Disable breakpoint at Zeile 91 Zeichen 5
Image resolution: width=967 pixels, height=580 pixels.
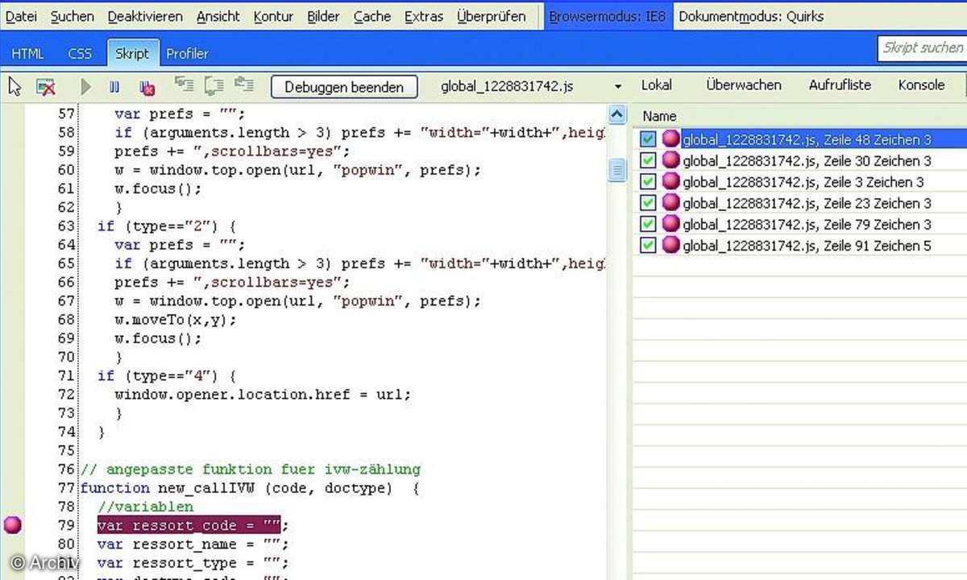pos(648,245)
